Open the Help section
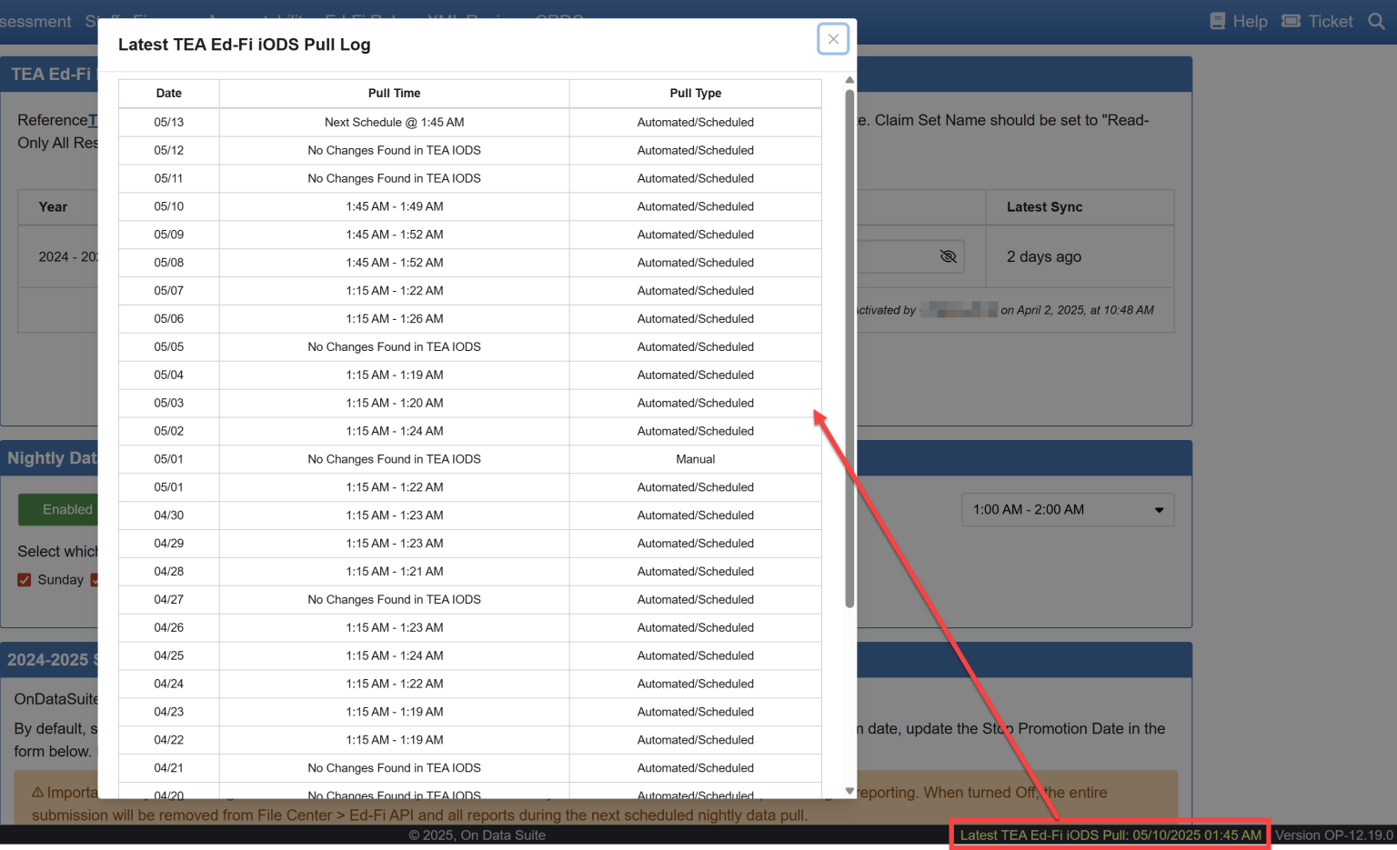This screenshot has height=850, width=1397. coord(1238,21)
